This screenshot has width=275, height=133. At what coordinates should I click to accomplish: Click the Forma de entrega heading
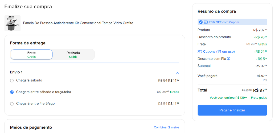[x=28, y=43]
